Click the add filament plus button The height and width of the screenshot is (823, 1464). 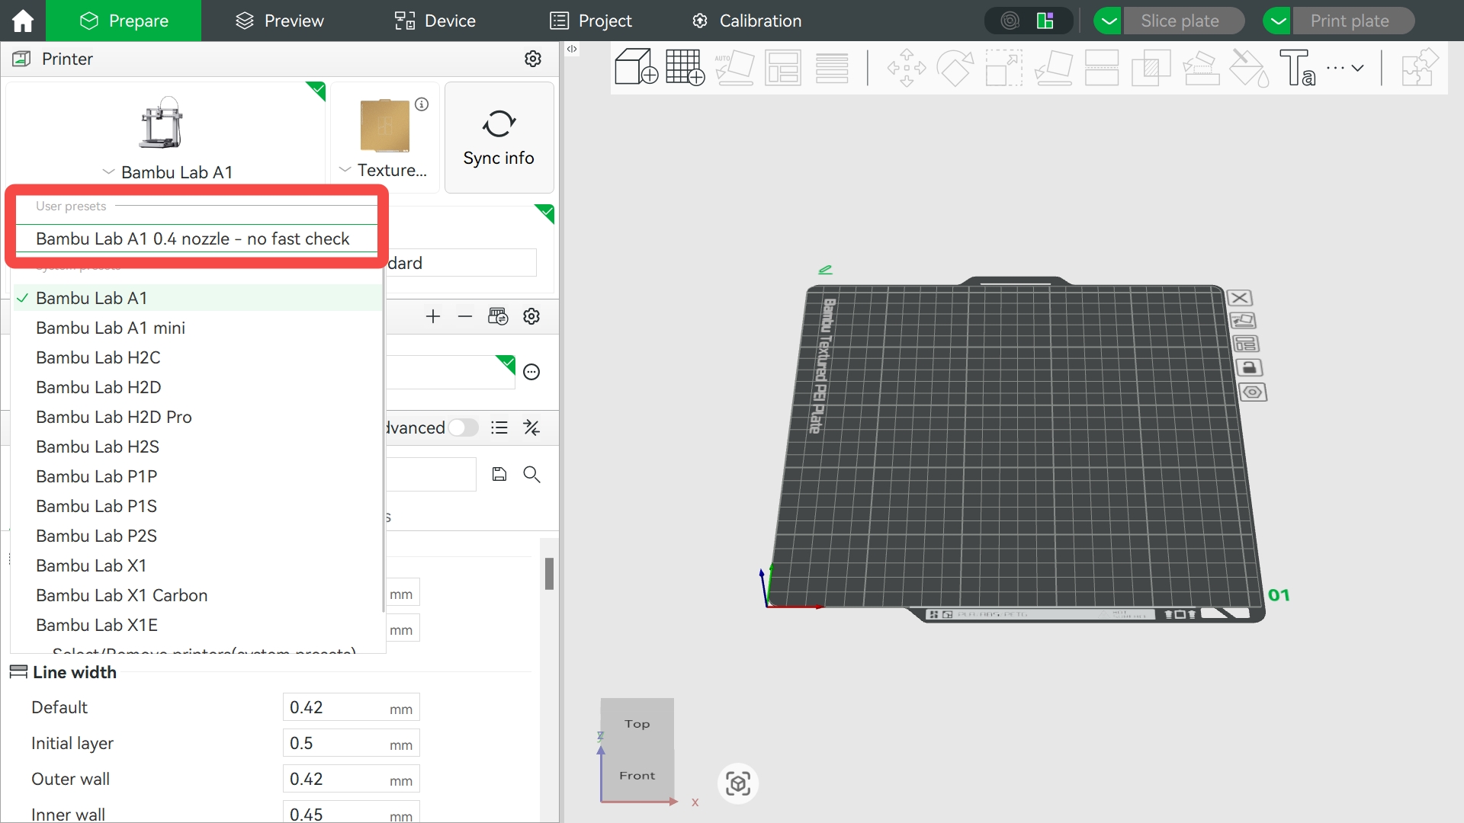pyautogui.click(x=433, y=316)
